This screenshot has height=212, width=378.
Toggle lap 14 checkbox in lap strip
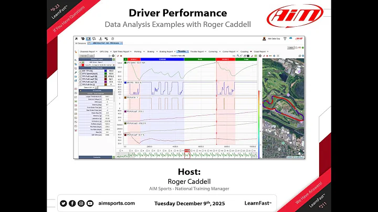[x=197, y=151]
